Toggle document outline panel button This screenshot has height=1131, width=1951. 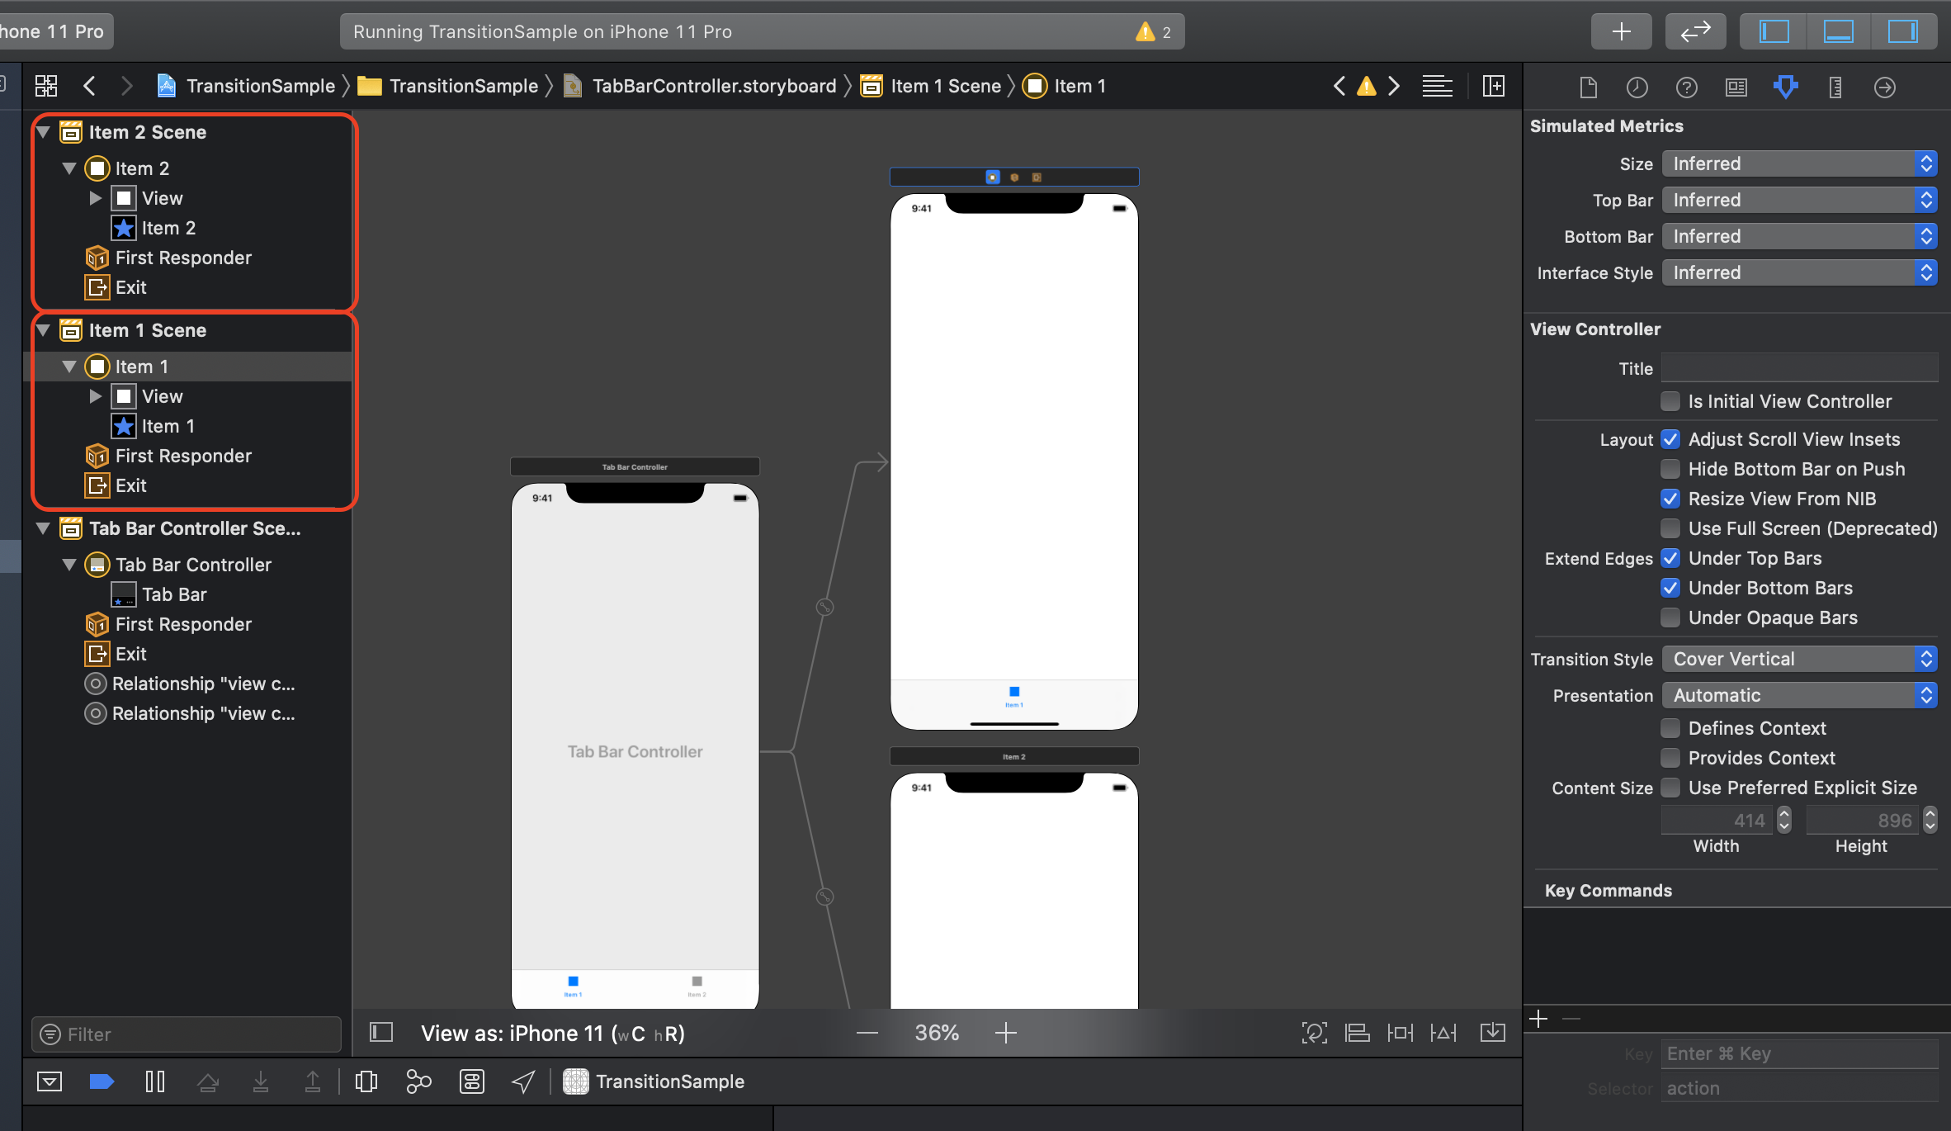(x=381, y=1033)
